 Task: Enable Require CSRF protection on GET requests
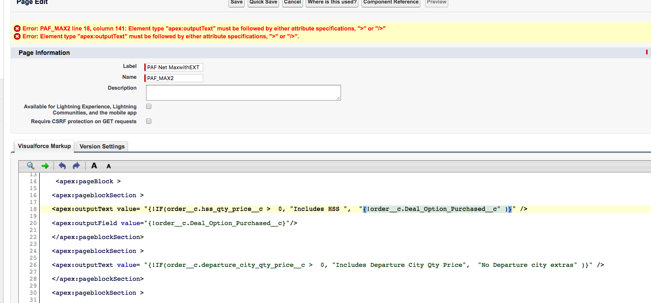[149, 121]
